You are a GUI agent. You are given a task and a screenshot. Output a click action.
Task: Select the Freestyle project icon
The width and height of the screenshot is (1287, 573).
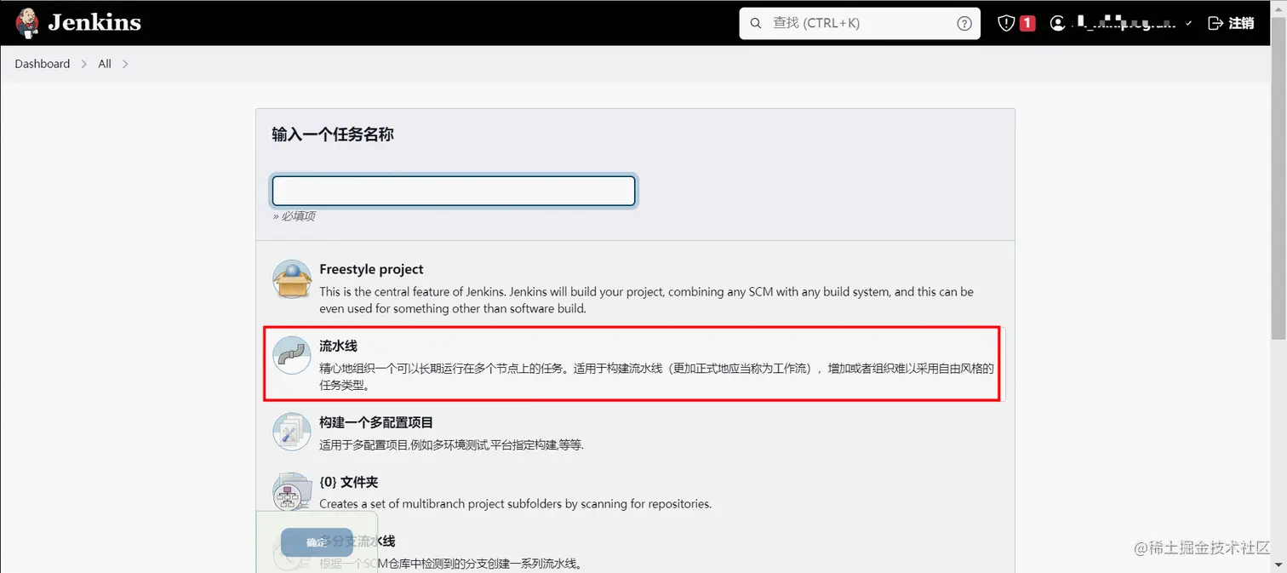(292, 279)
